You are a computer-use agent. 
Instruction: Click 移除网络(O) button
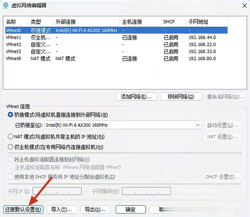click(181, 96)
